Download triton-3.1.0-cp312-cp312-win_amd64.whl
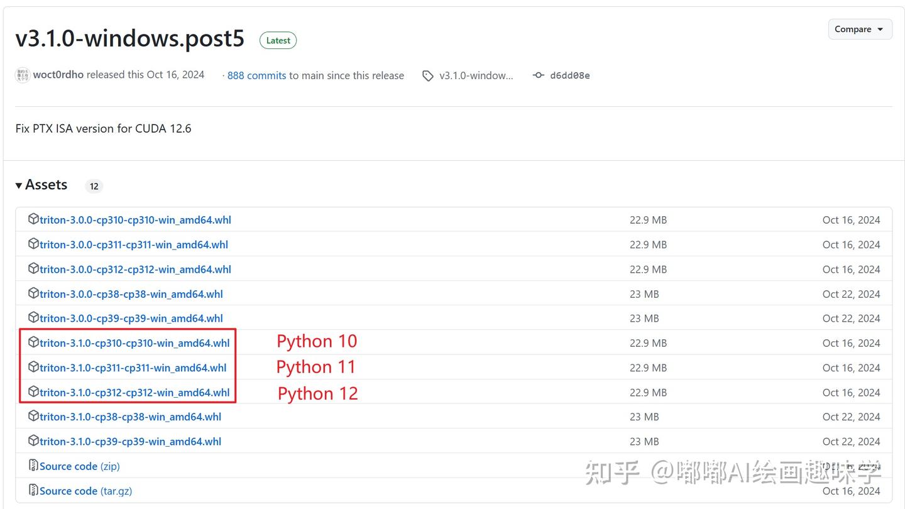 pyautogui.click(x=134, y=393)
